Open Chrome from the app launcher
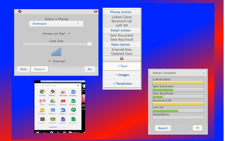This screenshot has width=225, height=141. pos(42,92)
